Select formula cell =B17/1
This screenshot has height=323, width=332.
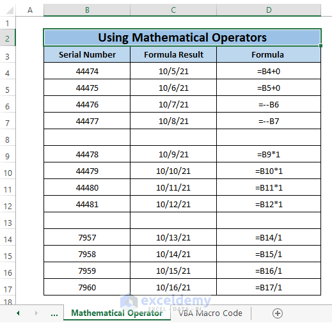pos(269,287)
